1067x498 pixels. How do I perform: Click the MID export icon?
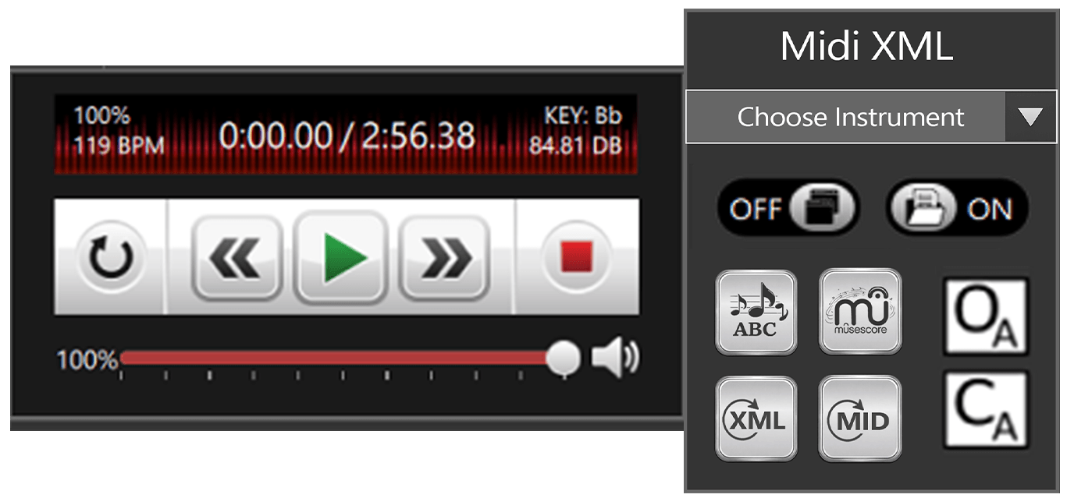(859, 419)
